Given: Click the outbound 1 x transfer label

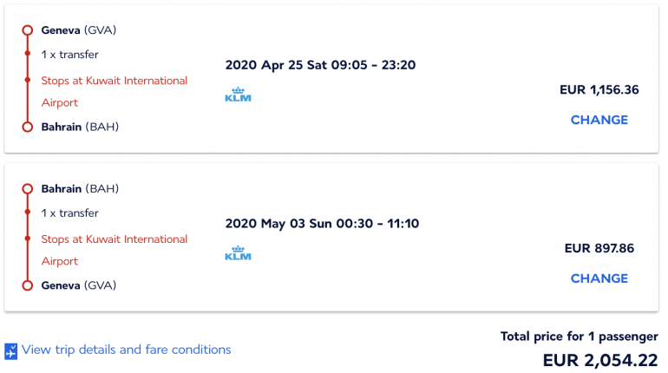Looking at the screenshot, I should 70,54.
